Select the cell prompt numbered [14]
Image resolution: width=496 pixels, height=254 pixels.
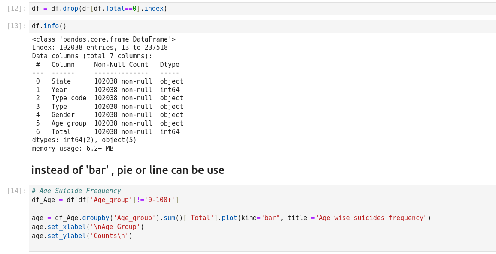[x=16, y=191]
